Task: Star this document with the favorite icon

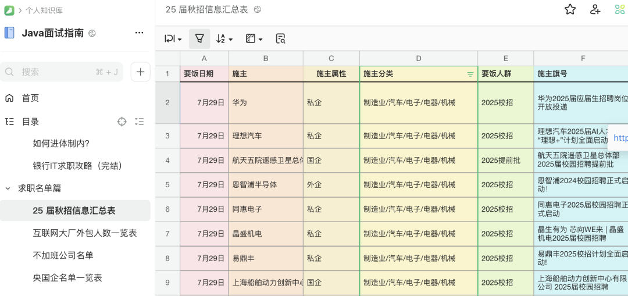Action: tap(570, 10)
